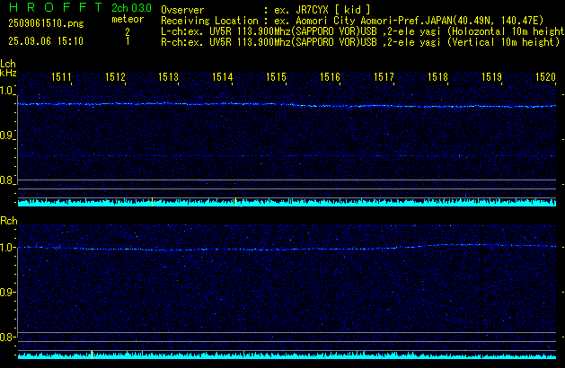Click the Lch channel label
This screenshot has width=565, height=368.
coord(8,64)
